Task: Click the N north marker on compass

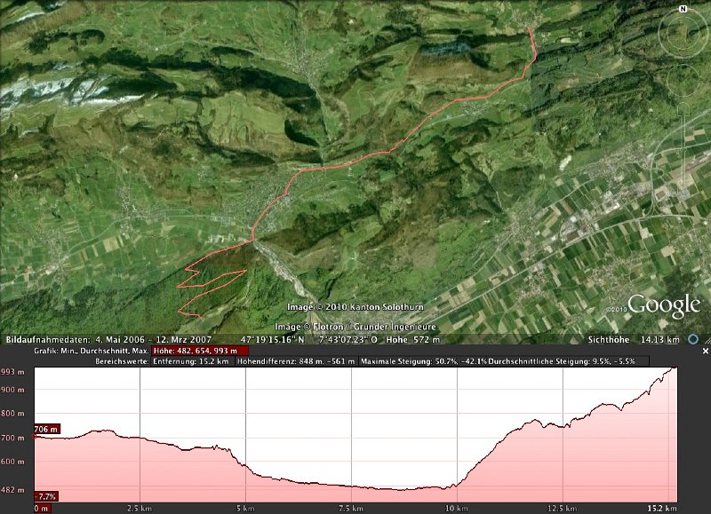Action: pos(683,8)
